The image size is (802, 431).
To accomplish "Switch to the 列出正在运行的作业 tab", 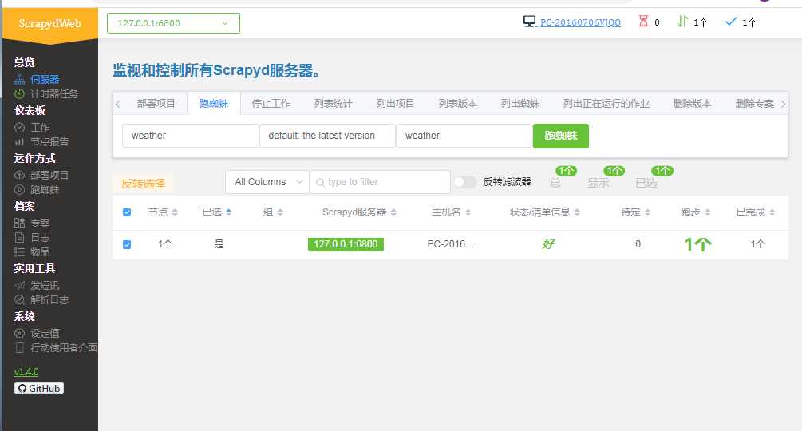I will point(606,103).
